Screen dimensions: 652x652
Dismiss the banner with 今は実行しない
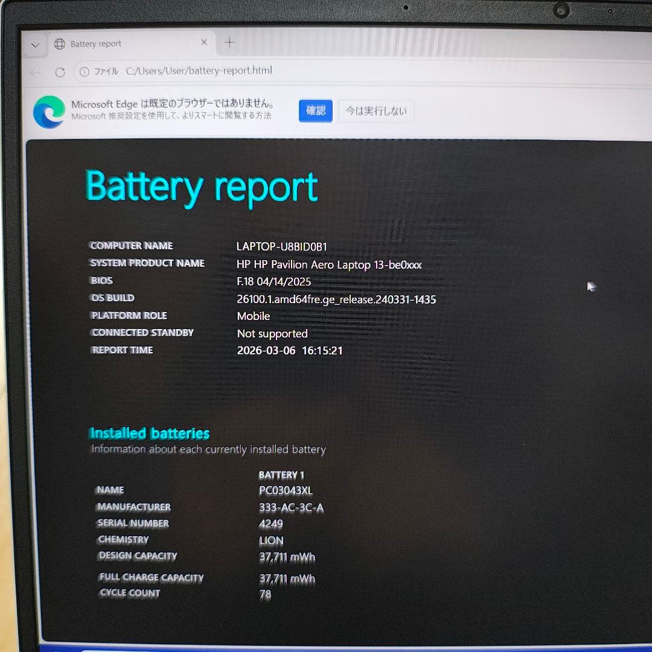[x=376, y=111]
